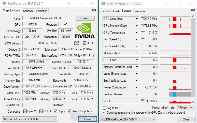Screen dimensions: 197x123
Task: Click the NVIDIA logo
Action: coord(85,30)
